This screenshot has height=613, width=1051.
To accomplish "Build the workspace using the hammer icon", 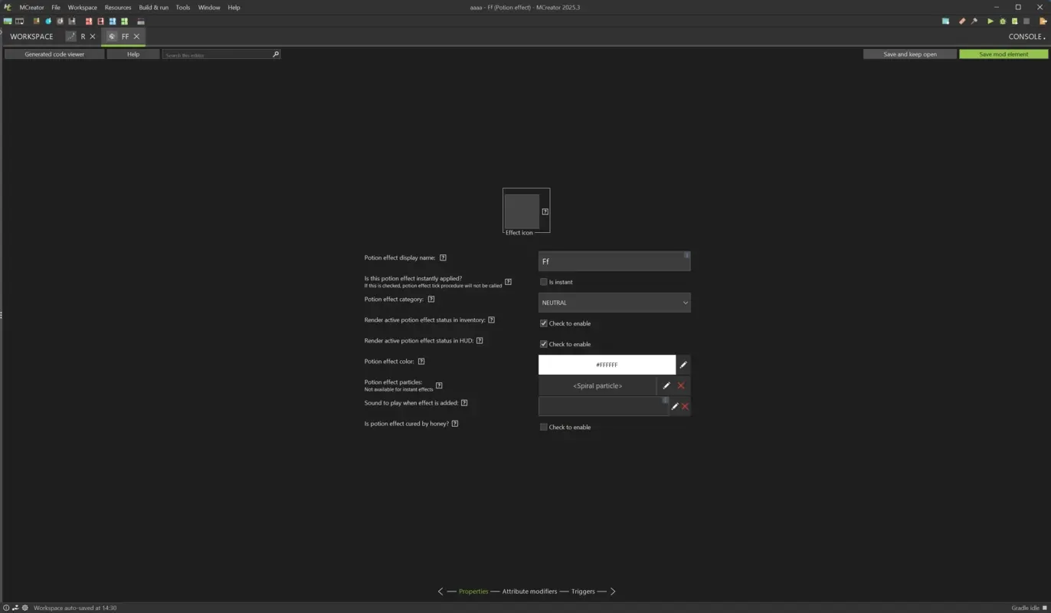I will point(974,21).
